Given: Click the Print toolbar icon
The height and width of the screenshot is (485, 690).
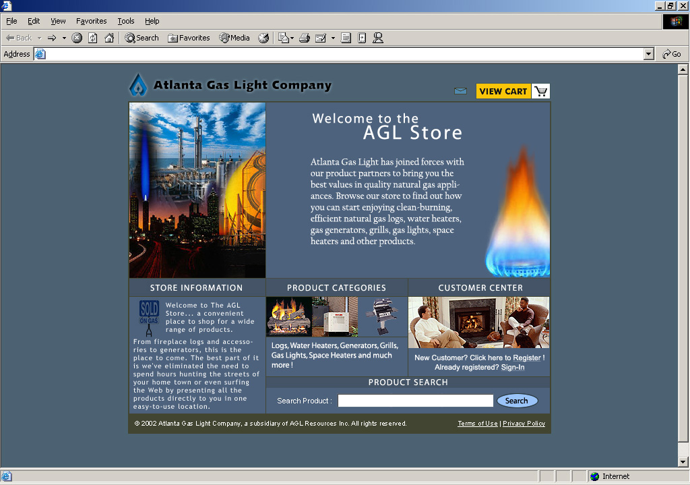Looking at the screenshot, I should (x=305, y=38).
